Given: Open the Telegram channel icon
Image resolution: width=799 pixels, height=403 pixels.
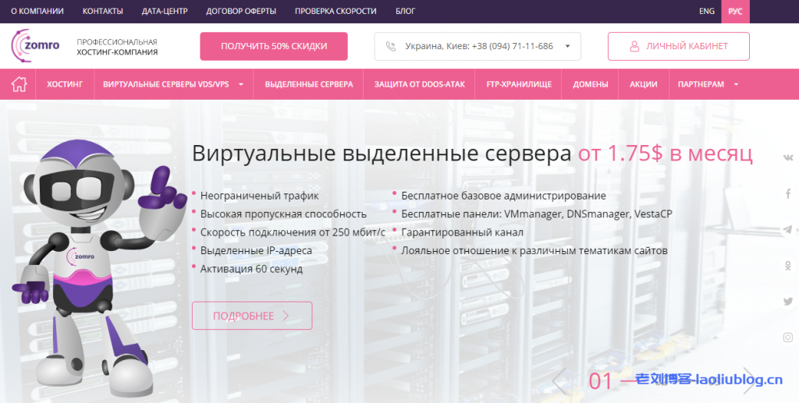Looking at the screenshot, I should pyautogui.click(x=788, y=230).
